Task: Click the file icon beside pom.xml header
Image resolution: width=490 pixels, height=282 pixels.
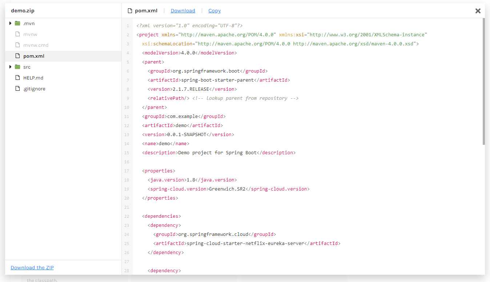Action: 130,11
